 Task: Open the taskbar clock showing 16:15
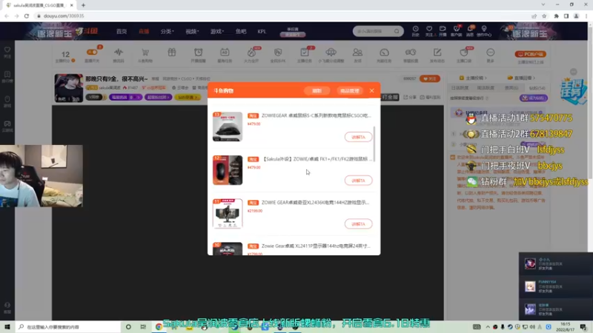point(565,326)
